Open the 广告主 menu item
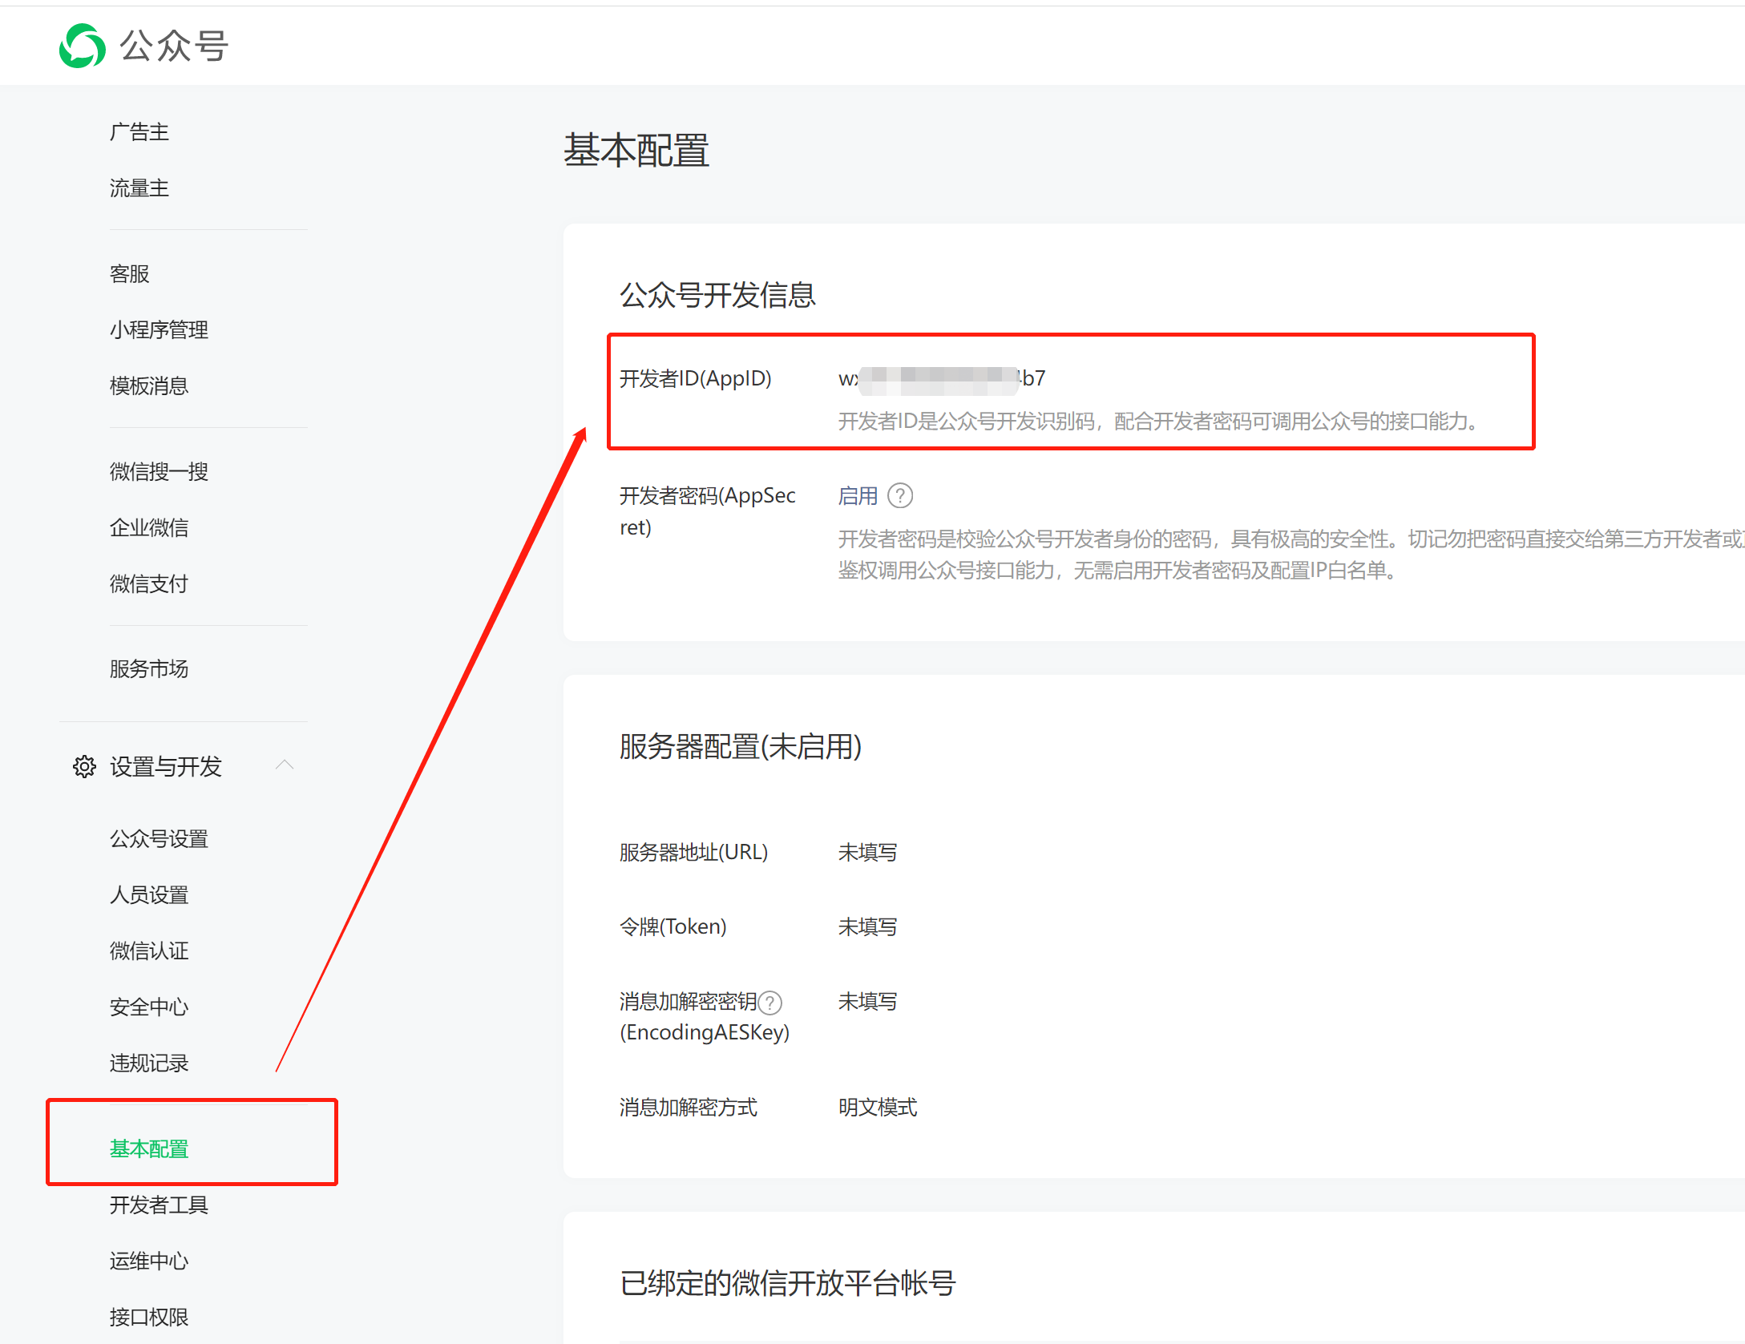This screenshot has width=1745, height=1344. tap(139, 131)
